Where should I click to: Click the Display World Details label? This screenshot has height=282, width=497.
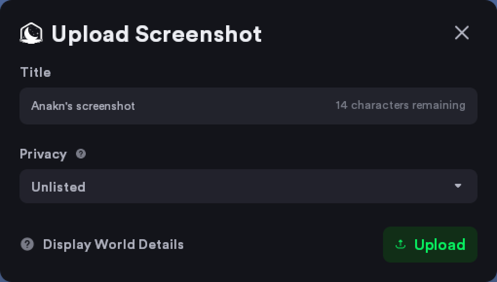coord(113,245)
